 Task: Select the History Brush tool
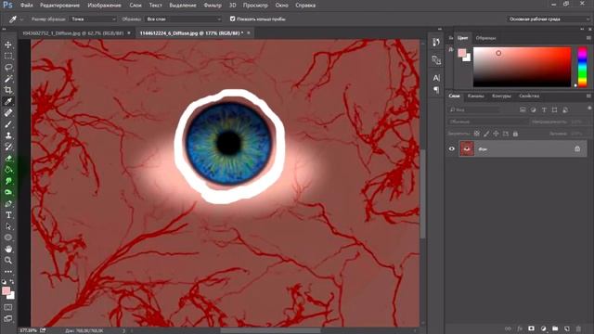point(8,147)
